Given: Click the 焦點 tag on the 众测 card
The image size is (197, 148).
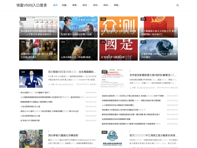Looking at the screenshot, I should [103, 19].
